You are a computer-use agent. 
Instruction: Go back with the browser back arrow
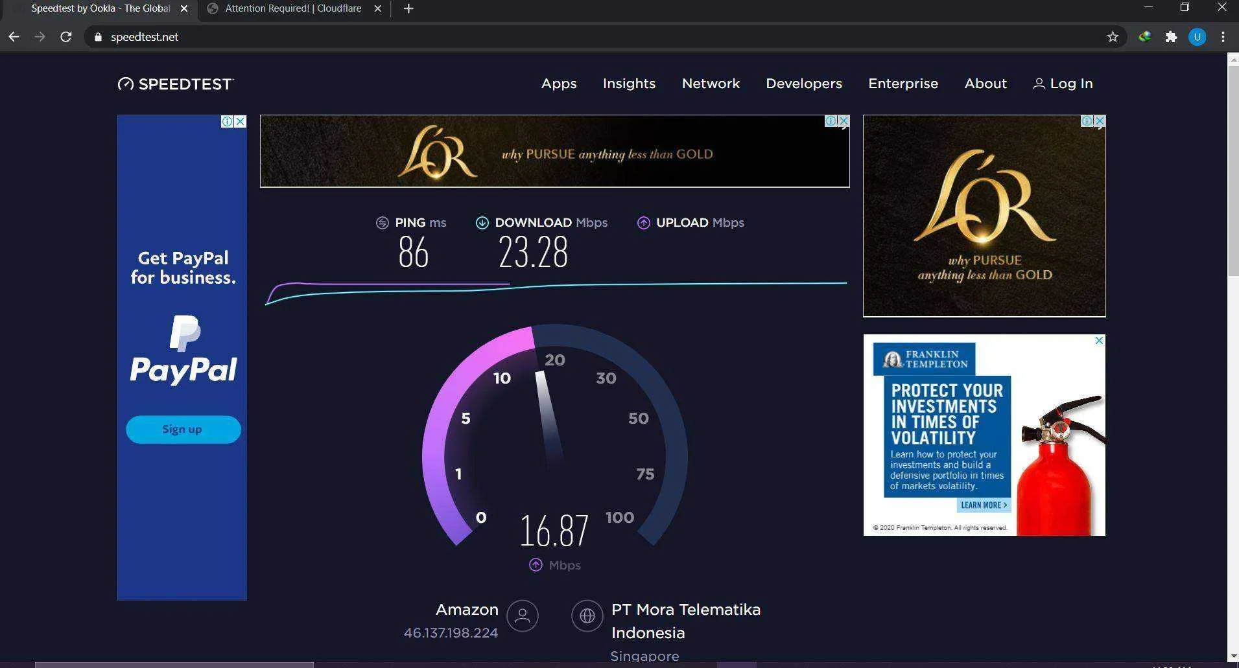[x=14, y=37]
